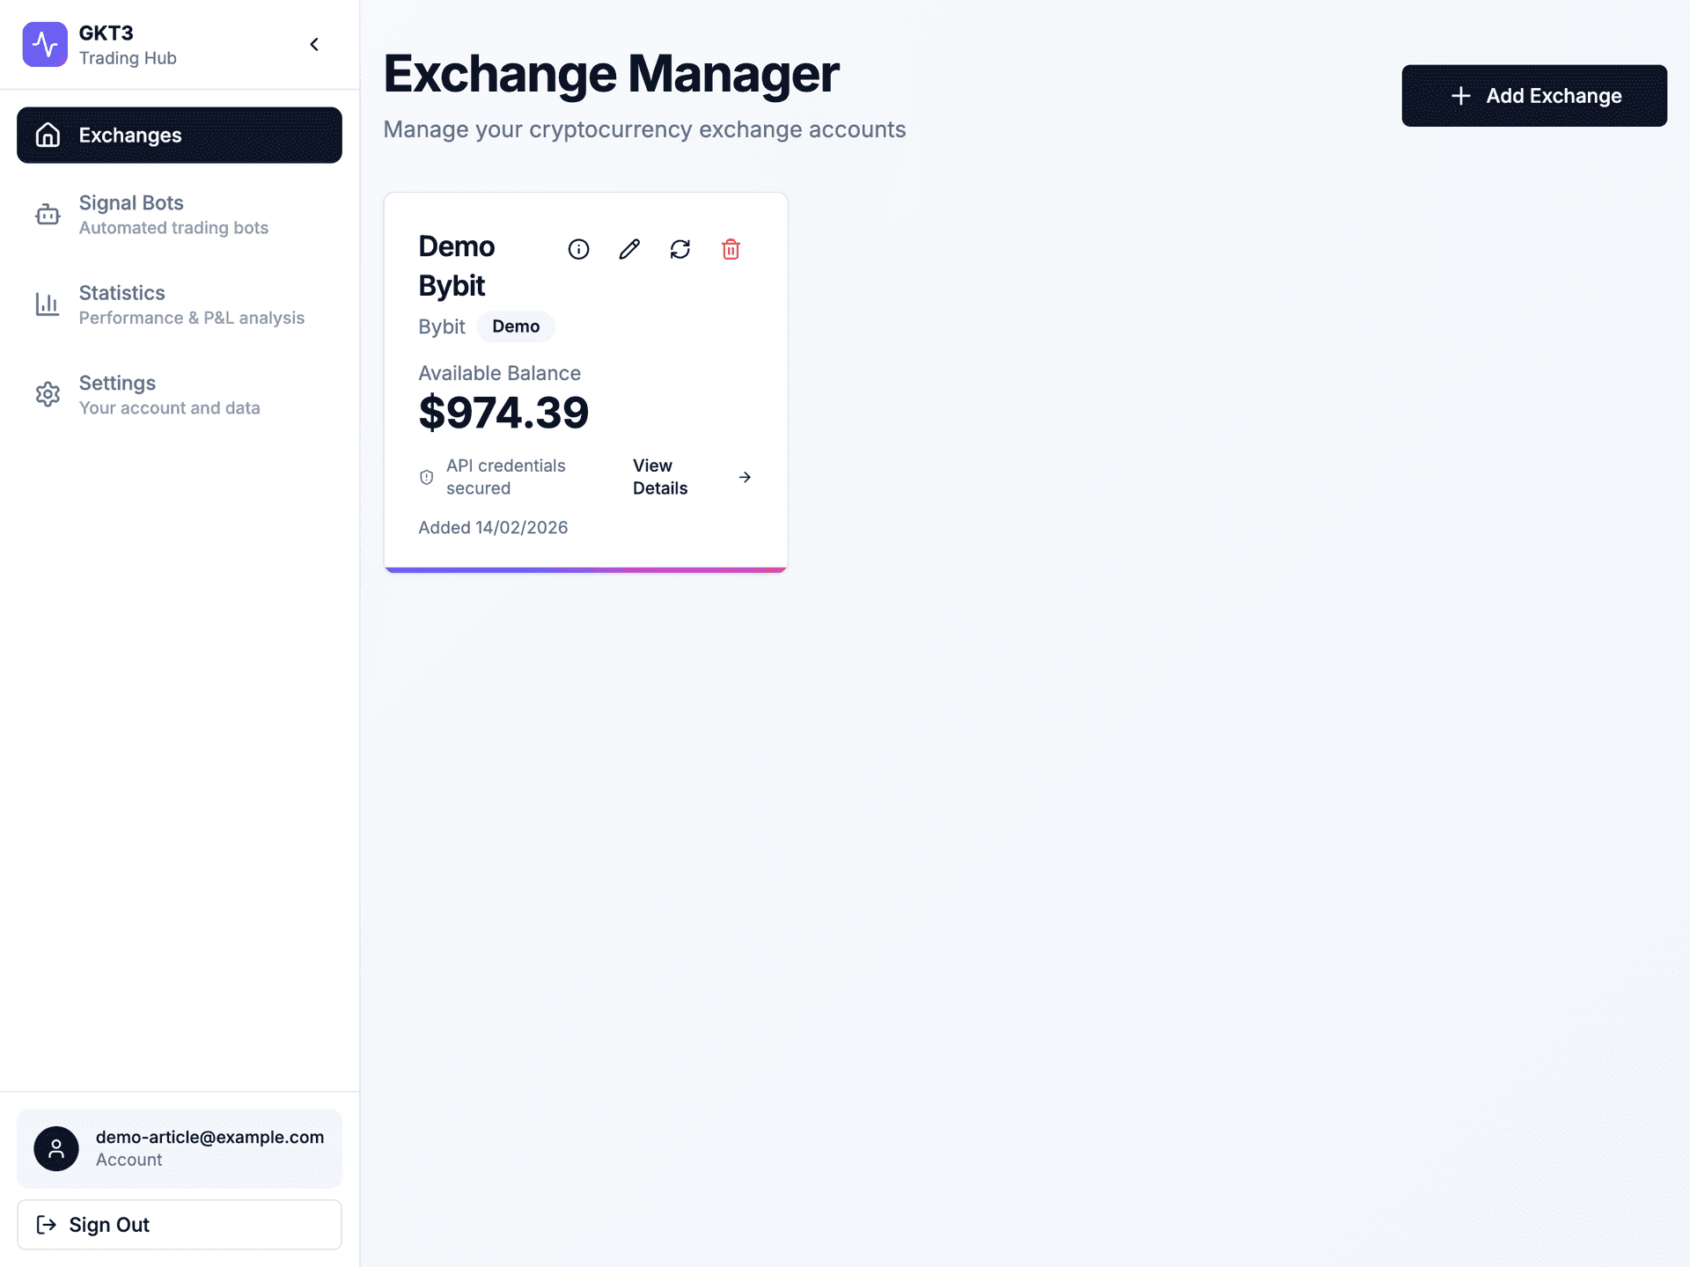Open the user avatar account icon
Viewport: 1690px width, 1267px height.
click(56, 1148)
